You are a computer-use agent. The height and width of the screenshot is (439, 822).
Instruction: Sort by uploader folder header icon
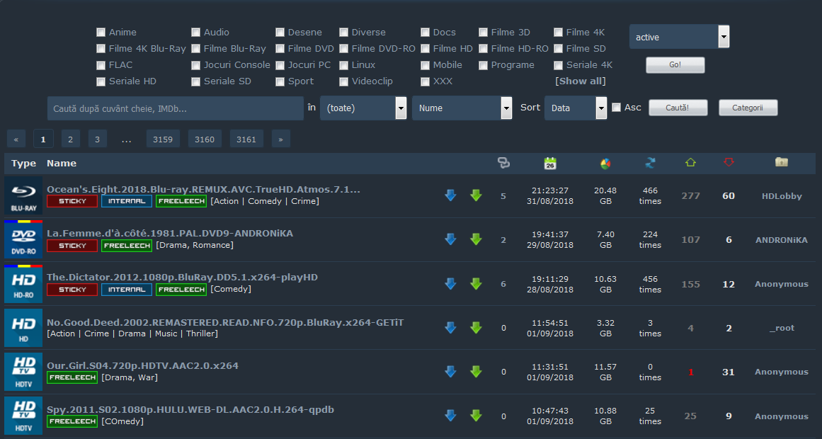pos(782,162)
